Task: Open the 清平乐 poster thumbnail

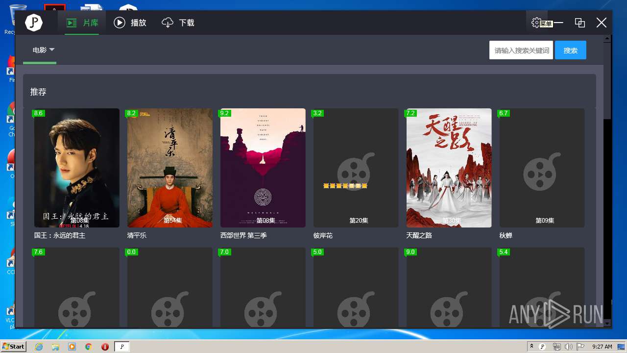Action: [170, 168]
